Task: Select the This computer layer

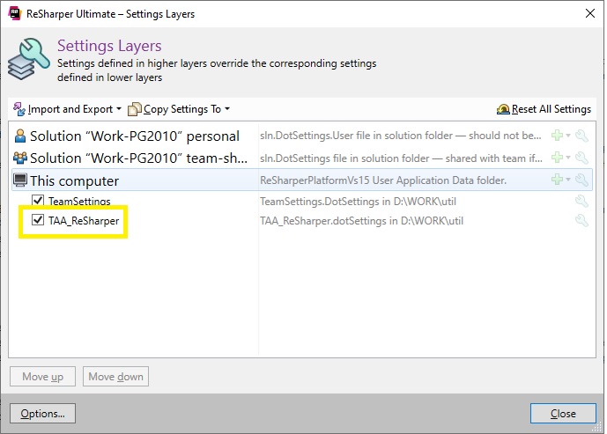Action: [302, 180]
